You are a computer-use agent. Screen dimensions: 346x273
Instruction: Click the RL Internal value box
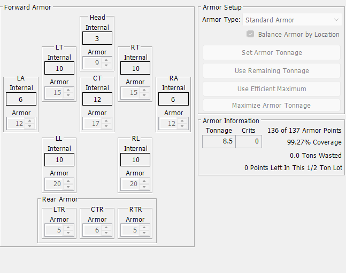[135, 160]
